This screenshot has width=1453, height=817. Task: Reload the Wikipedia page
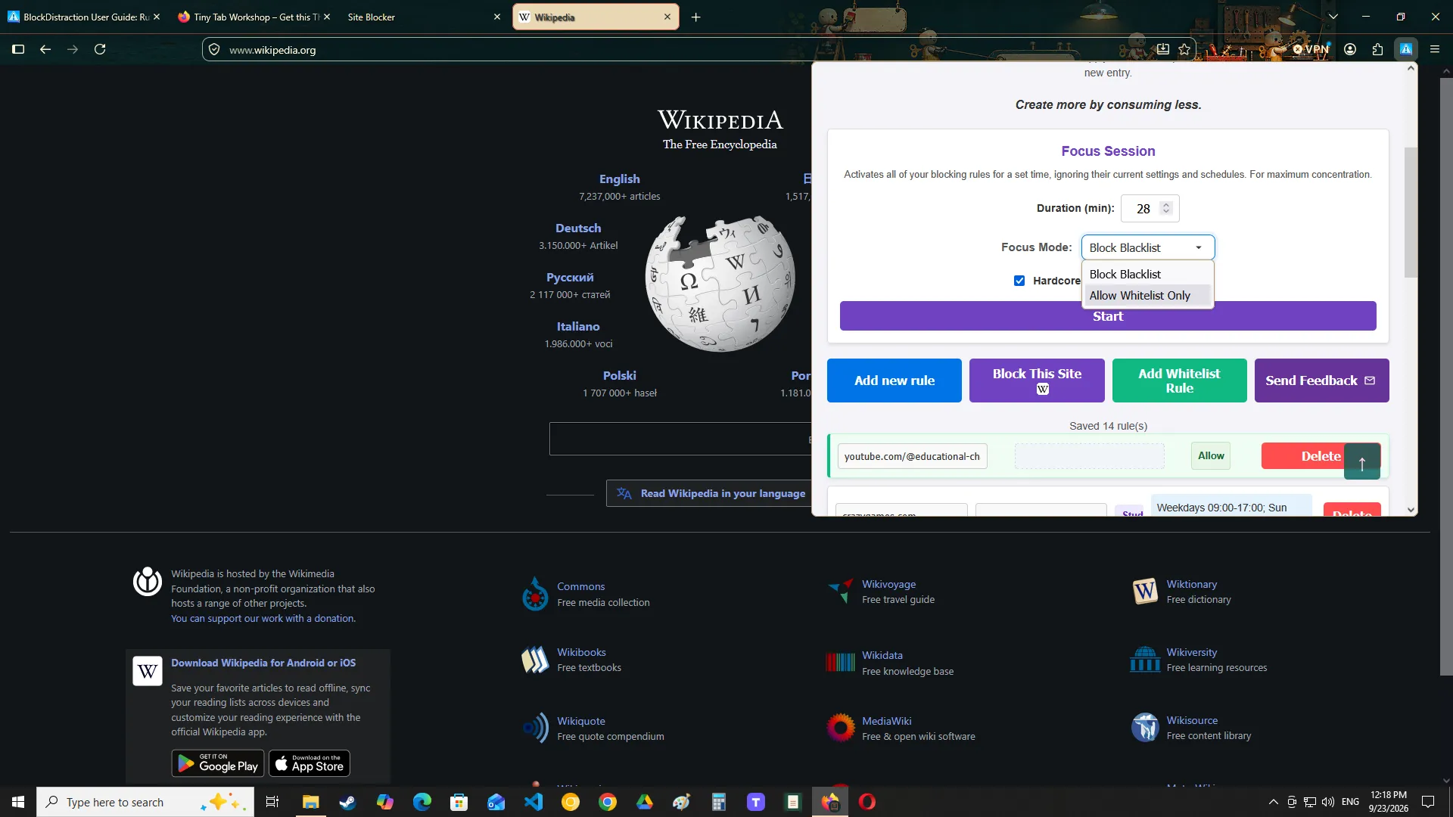click(x=100, y=49)
